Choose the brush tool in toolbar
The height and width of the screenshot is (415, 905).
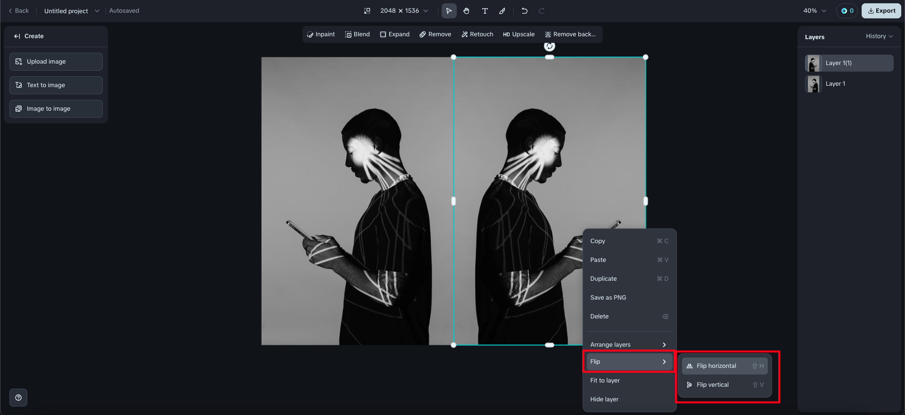[502, 11]
